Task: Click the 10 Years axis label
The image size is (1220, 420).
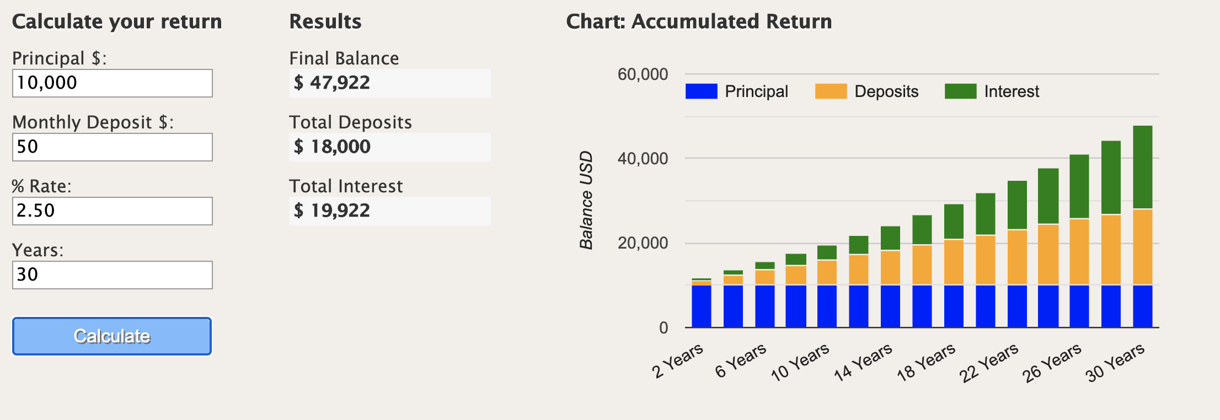Action: click(800, 362)
